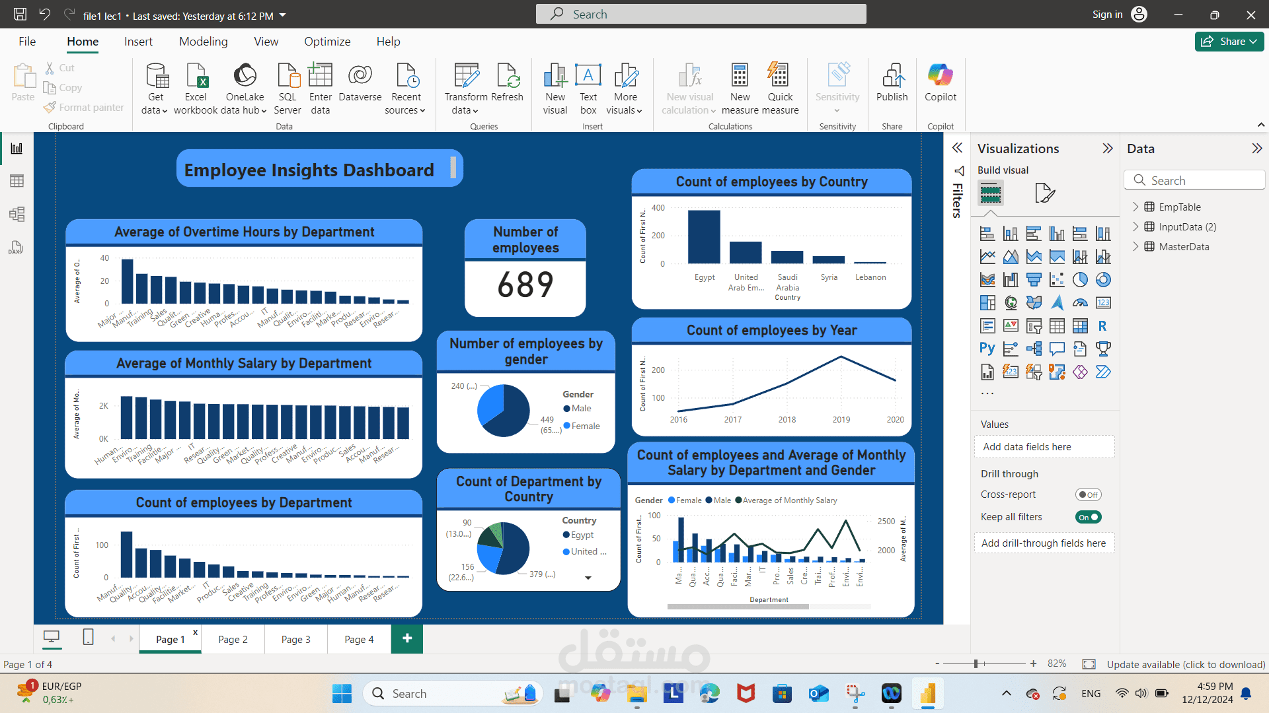Viewport: 1269px width, 713px height.
Task: Open the Insert ribbon tab
Action: click(x=138, y=42)
